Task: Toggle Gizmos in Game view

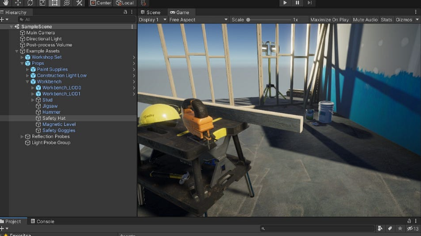Action: [x=404, y=20]
